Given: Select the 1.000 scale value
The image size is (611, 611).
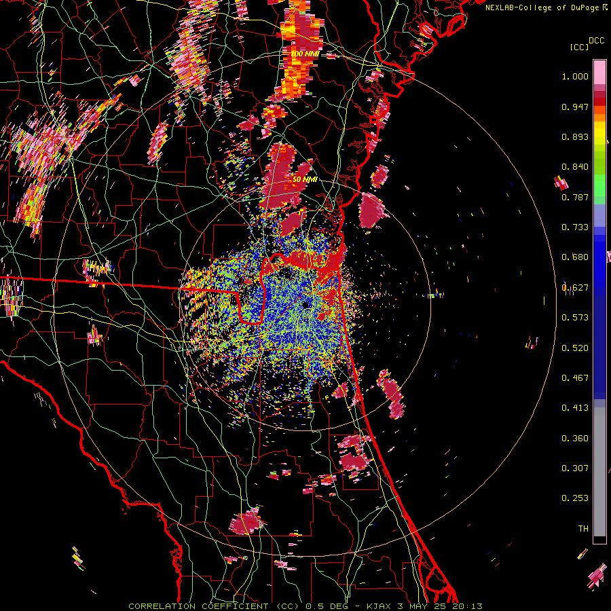Looking at the screenshot, I should click(575, 76).
